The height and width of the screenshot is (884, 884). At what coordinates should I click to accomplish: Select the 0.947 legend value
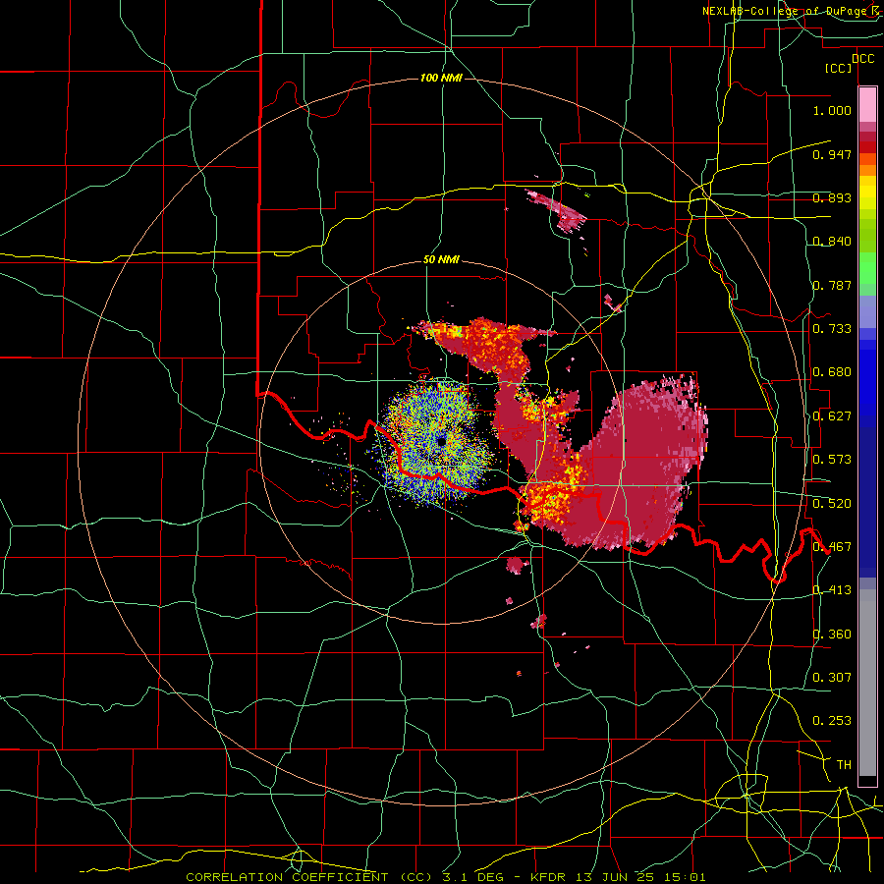[832, 154]
